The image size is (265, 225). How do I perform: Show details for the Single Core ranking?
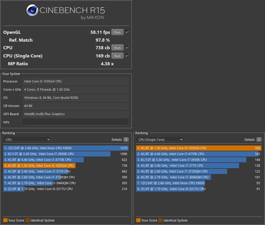[259, 139]
